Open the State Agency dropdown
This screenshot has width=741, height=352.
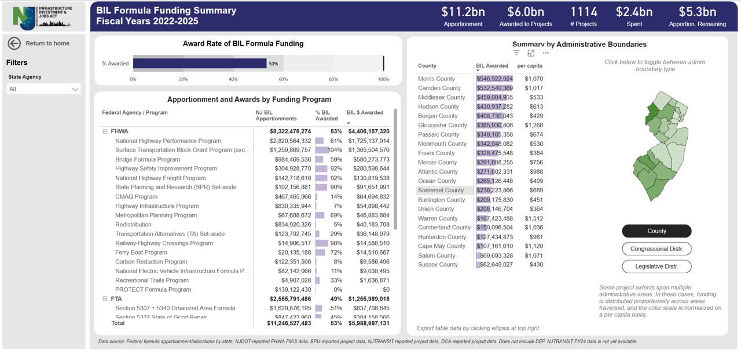[x=43, y=89]
